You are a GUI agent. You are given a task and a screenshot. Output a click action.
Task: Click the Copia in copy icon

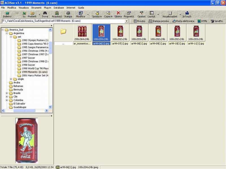pos(108,15)
